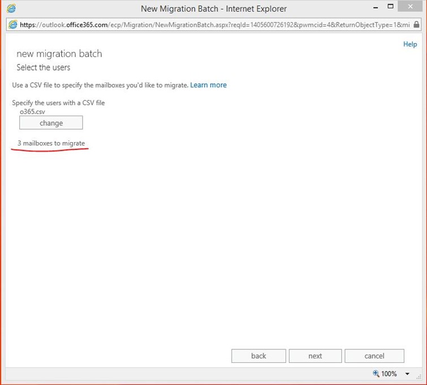Screen dimensions: 427x385
Task: Maximize the Internet Explorer window
Action: (390, 7)
